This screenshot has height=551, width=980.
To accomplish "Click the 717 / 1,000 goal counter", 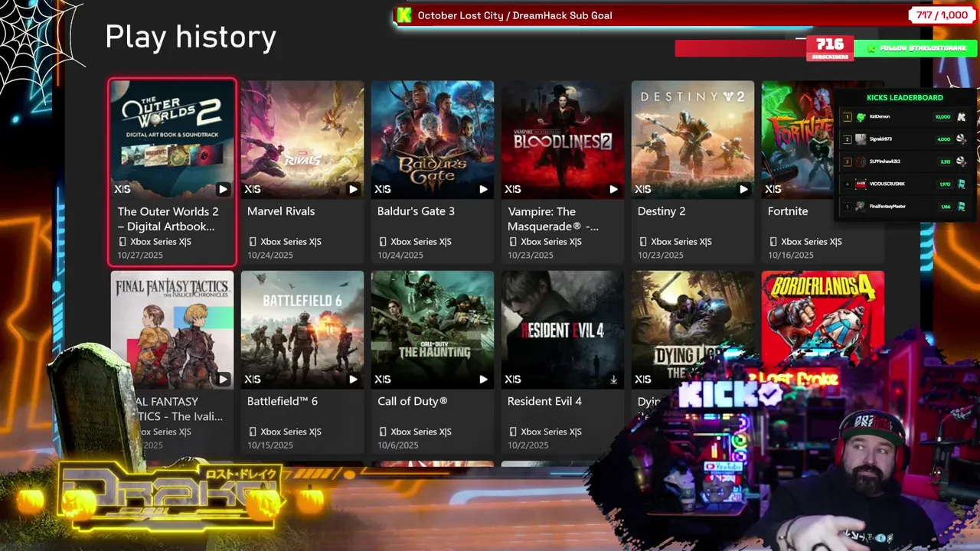I will [x=942, y=15].
